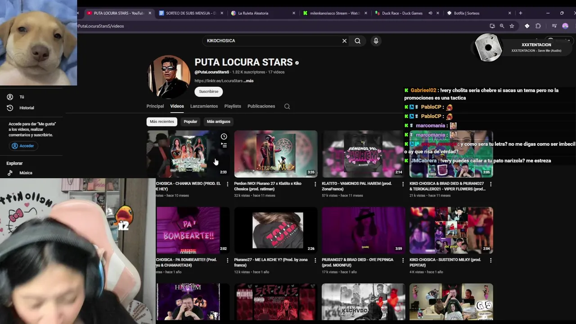Click the Suscribirse button
This screenshot has width=576, height=324.
click(209, 91)
